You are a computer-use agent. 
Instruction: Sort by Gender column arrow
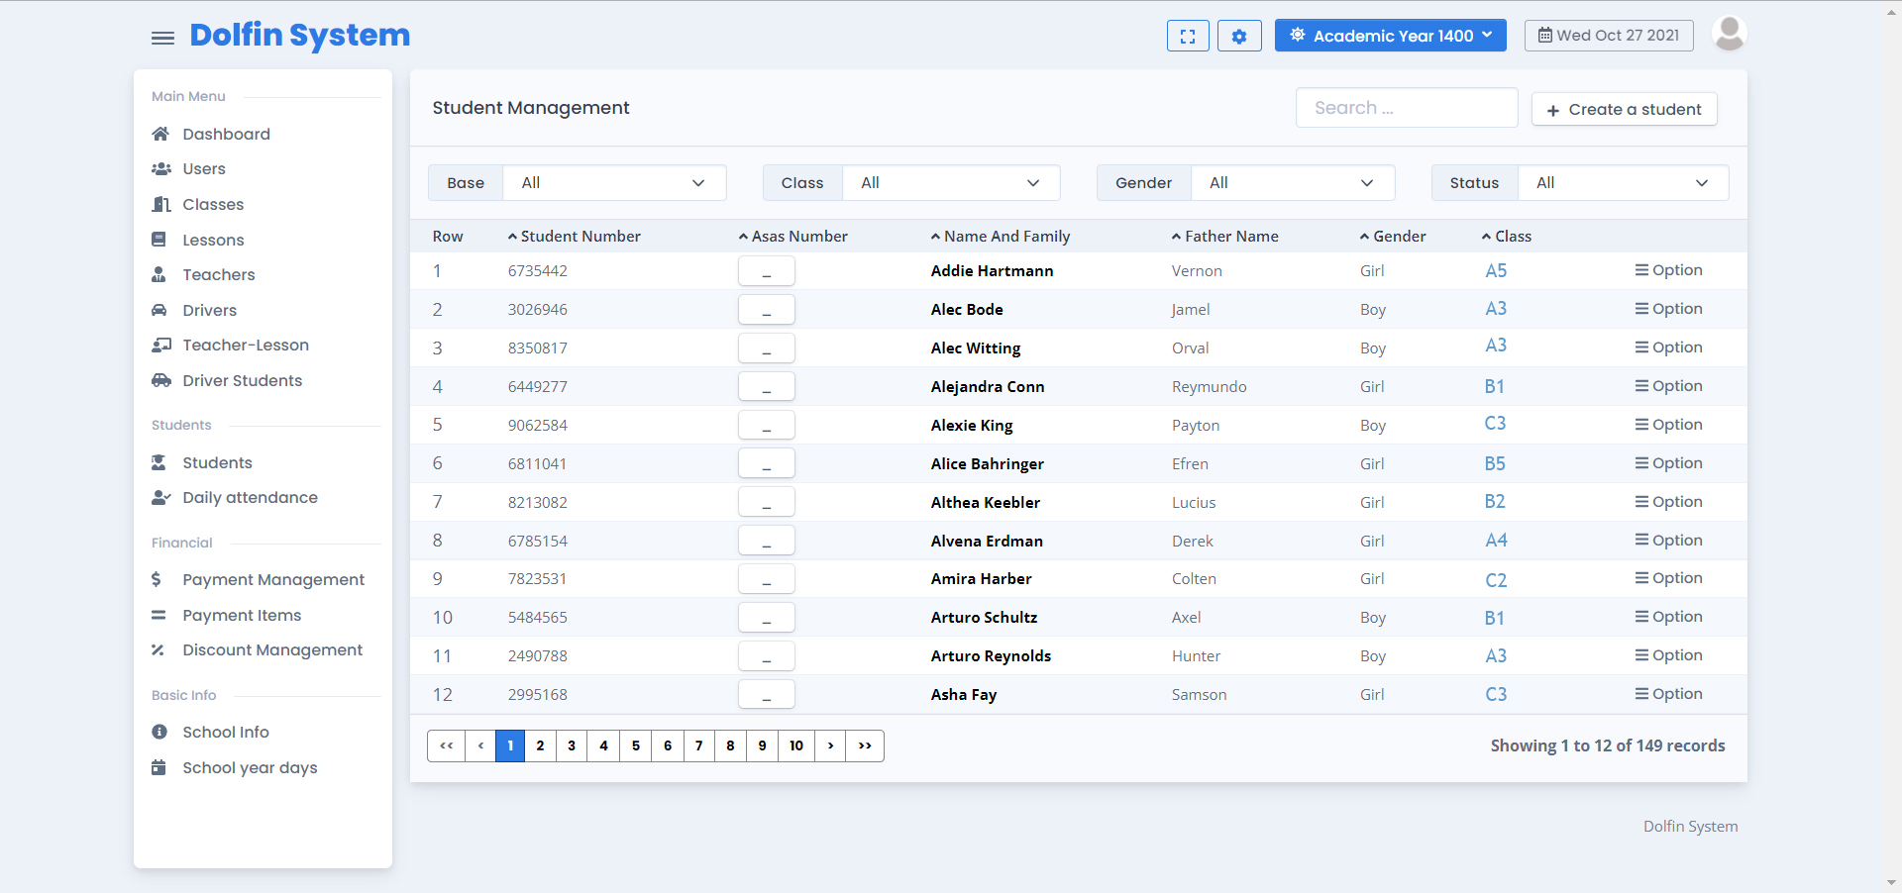pos(1364,237)
